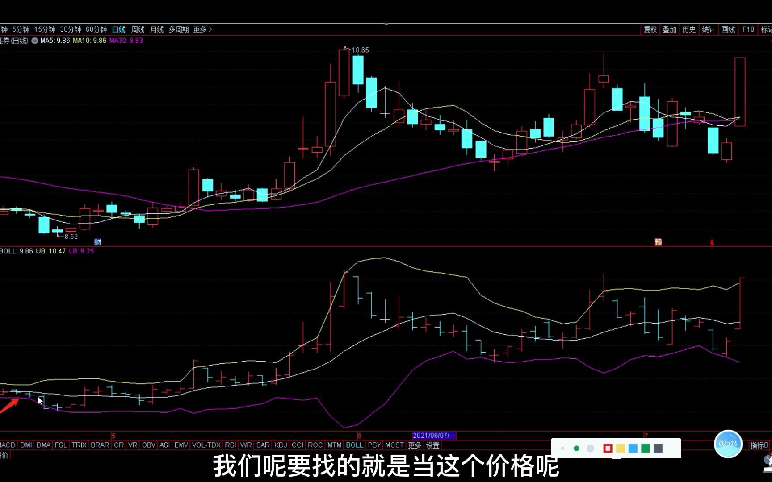Viewport: 772px width, 482px height.
Task: Click the 10.65 high price label
Action: (x=360, y=50)
